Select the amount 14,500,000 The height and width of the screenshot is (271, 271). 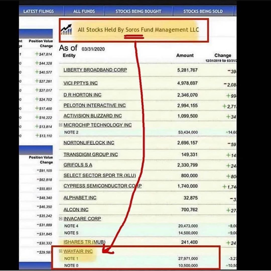coord(188,233)
